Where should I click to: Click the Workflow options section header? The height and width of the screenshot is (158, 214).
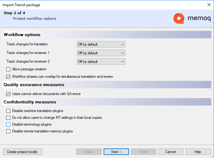pyautogui.click(x=22, y=35)
